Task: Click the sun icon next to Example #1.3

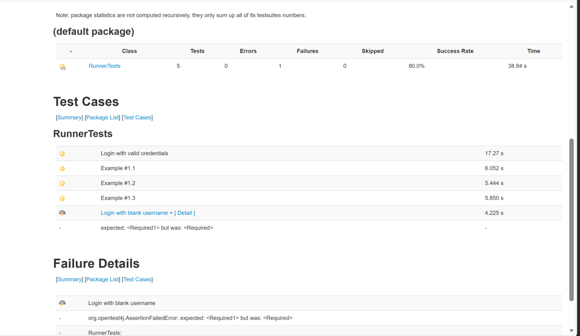Action: 62,198
